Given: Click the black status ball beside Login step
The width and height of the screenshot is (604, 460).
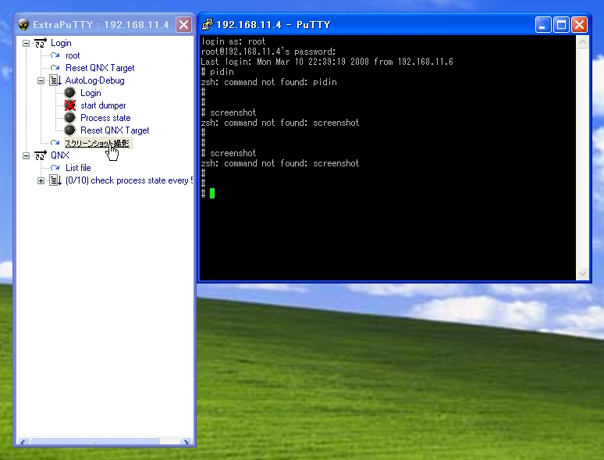Looking at the screenshot, I should [x=69, y=92].
